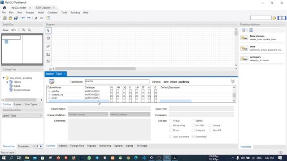The height and width of the screenshot is (161, 287).
Task: Check UQ box for contact_no column
Action: click(124, 94)
